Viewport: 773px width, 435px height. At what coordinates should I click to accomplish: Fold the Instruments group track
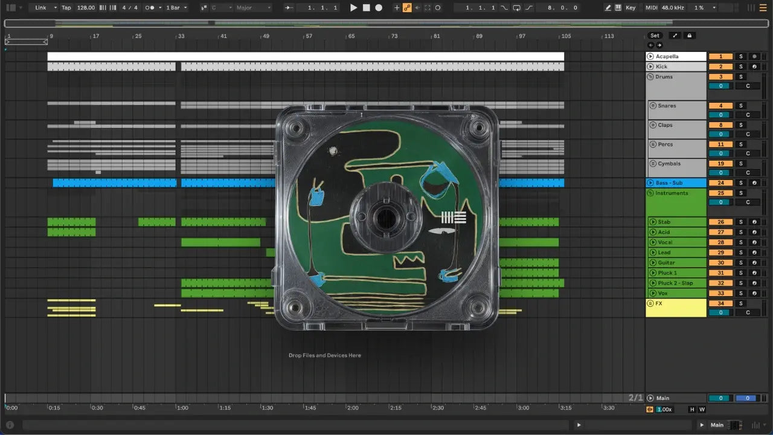pos(650,193)
